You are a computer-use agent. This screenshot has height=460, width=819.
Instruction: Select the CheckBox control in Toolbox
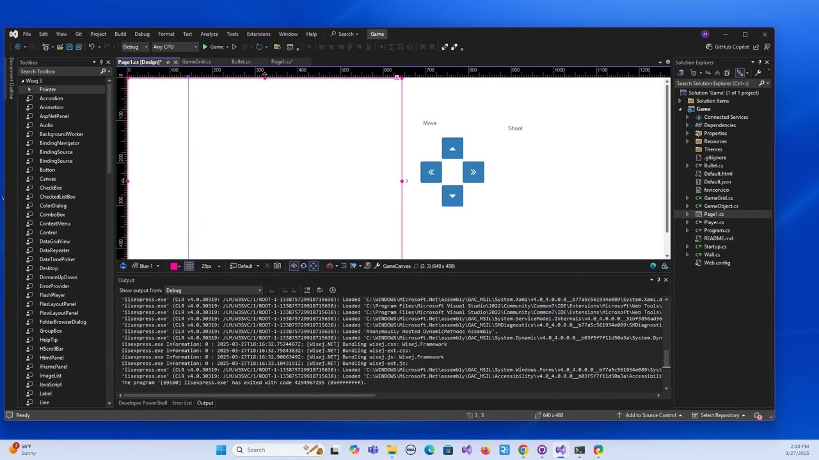pos(51,188)
